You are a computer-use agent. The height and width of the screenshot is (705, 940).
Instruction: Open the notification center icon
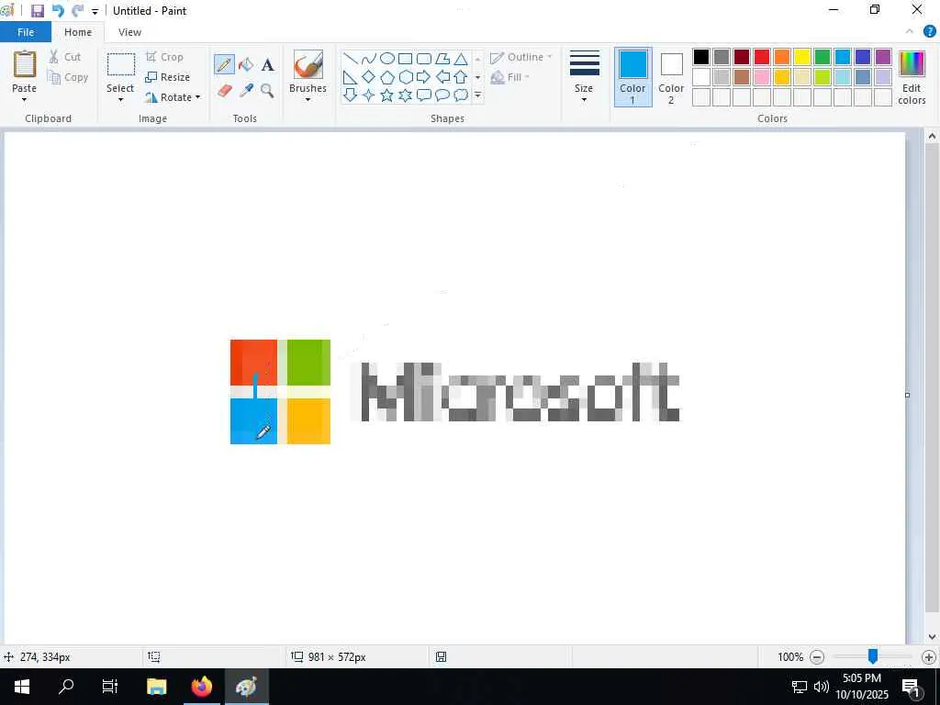912,687
